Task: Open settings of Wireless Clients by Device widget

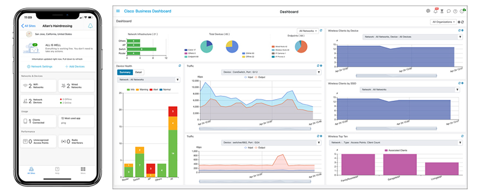Action: (x=462, y=30)
